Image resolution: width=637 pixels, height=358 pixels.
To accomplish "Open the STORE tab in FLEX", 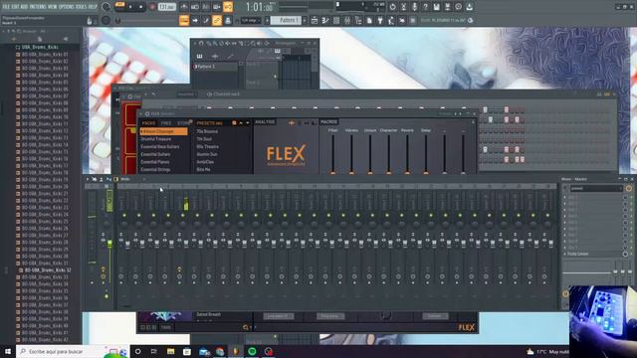I will pyautogui.click(x=183, y=123).
